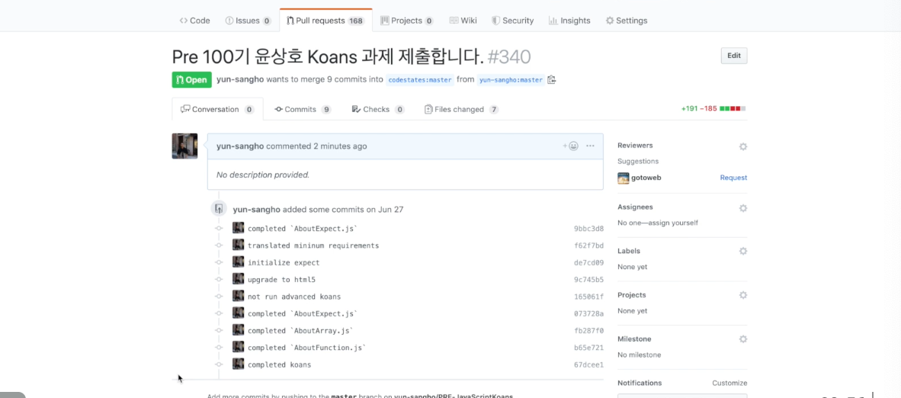
Task: Click the commits-pushed timeline icon
Action: pyautogui.click(x=218, y=209)
